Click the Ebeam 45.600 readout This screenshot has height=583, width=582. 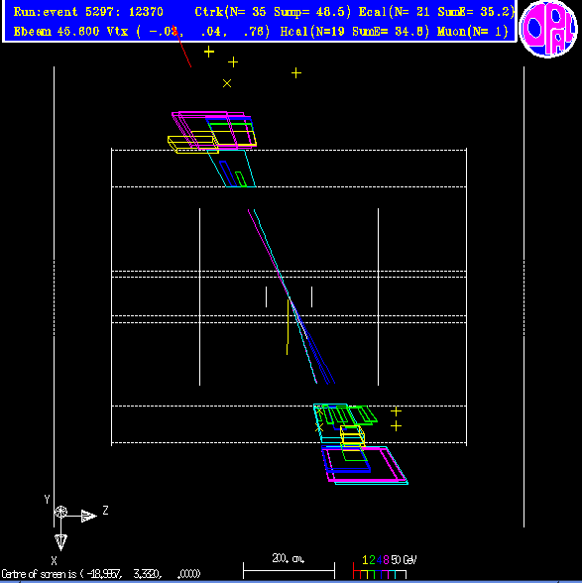pyautogui.click(x=57, y=32)
